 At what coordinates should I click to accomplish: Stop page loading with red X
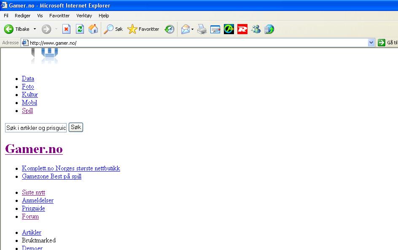tap(66, 29)
